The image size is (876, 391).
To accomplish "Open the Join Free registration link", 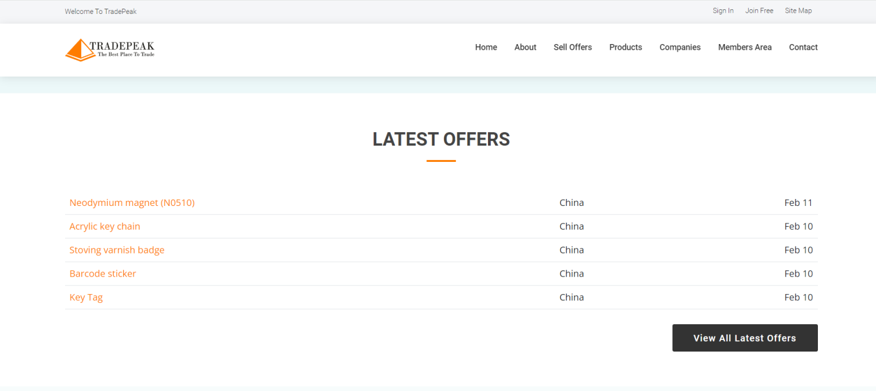I will point(759,10).
